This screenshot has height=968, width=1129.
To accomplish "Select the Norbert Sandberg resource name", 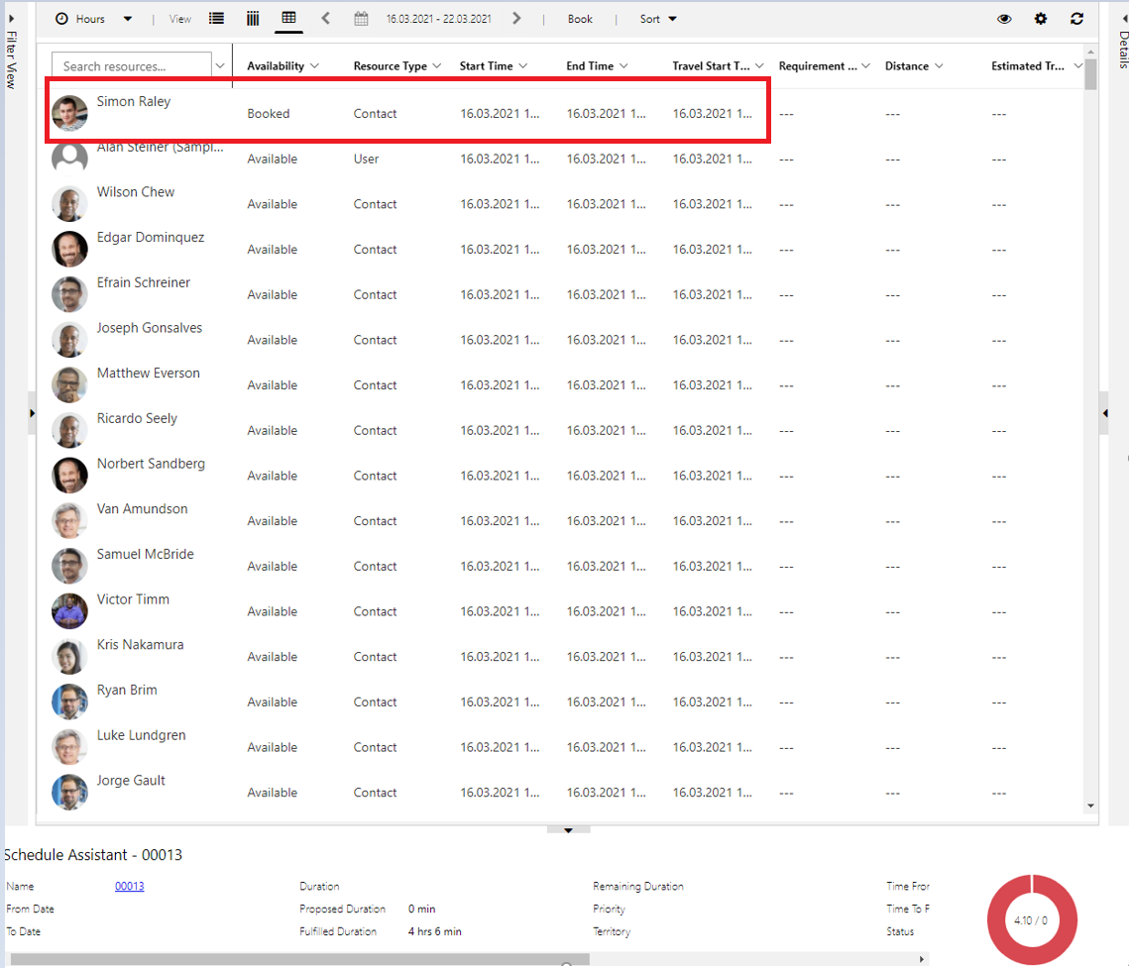I will [x=152, y=465].
